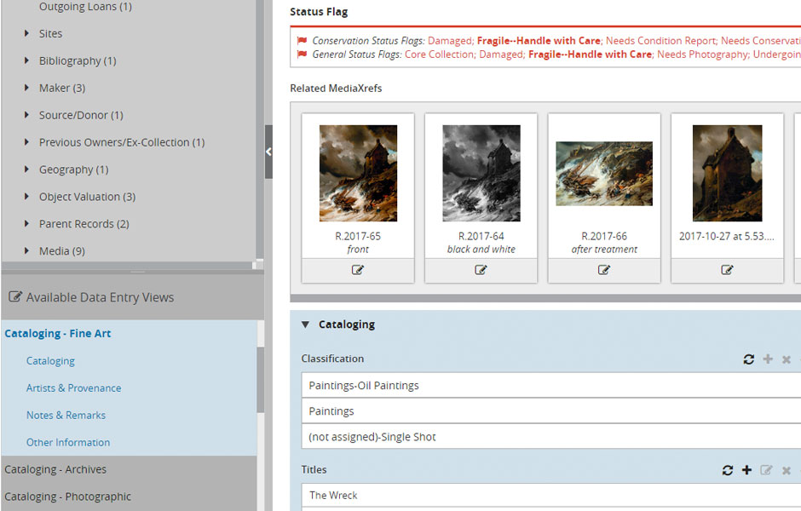Expand the Object Valuation (3) node

point(27,197)
